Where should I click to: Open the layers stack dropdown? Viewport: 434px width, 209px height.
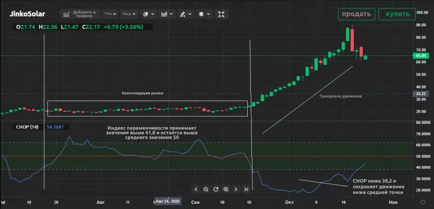coord(203,14)
